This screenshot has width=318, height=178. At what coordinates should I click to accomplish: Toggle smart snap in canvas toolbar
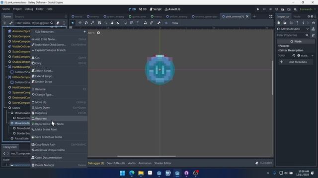126,23
